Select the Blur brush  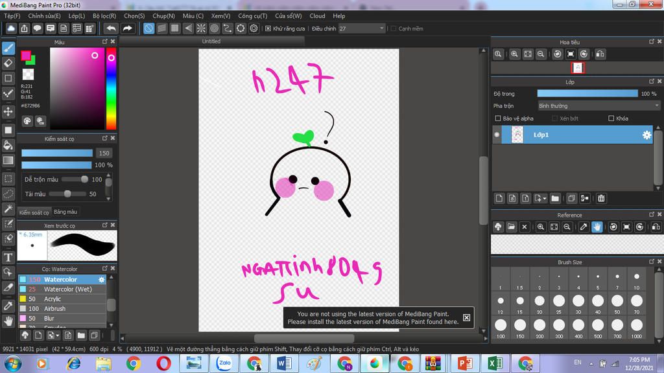(62, 319)
